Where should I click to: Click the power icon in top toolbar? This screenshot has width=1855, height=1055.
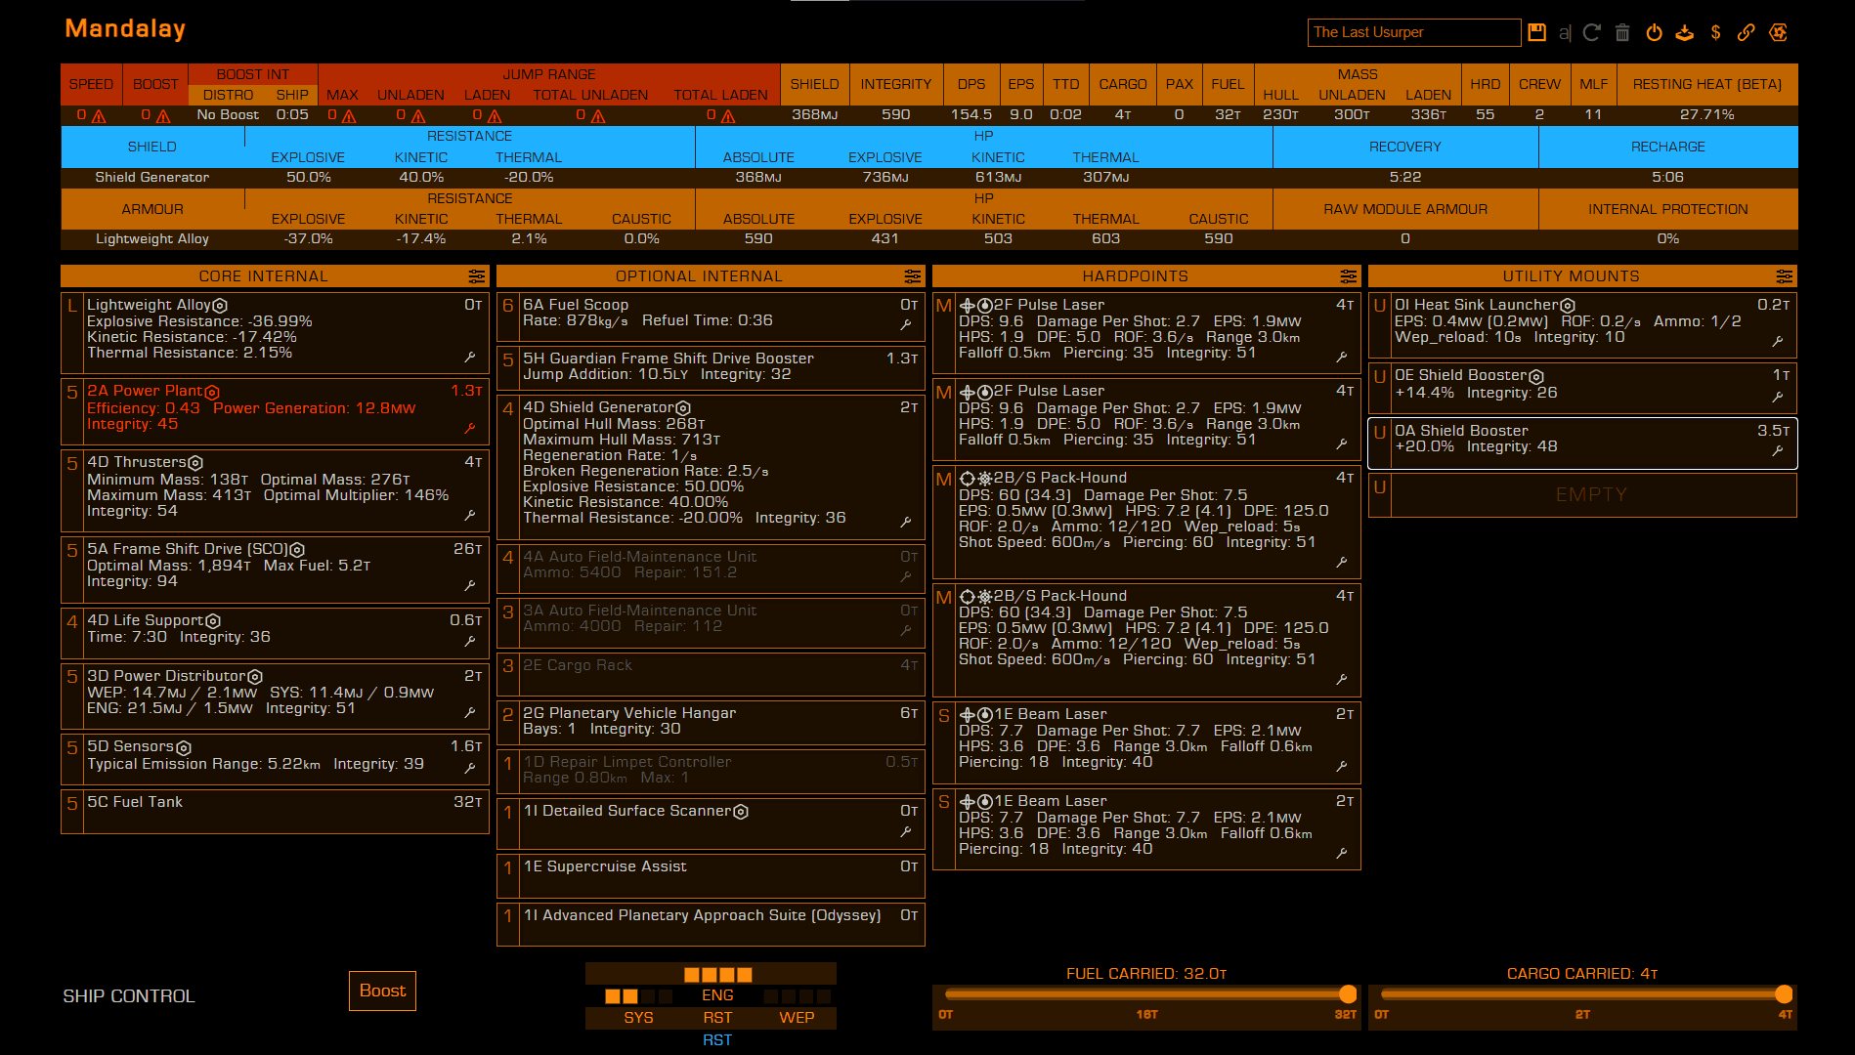click(x=1654, y=32)
